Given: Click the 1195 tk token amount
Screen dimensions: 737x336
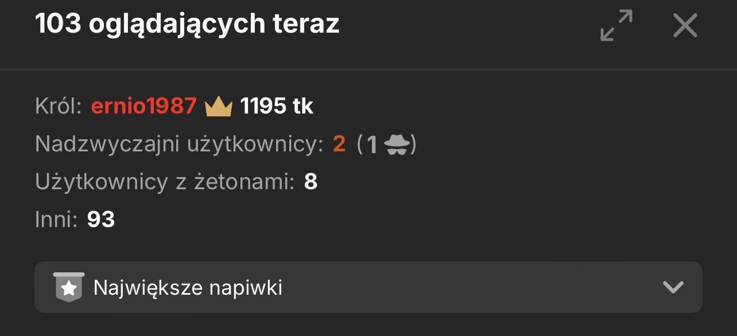Looking at the screenshot, I should (277, 107).
